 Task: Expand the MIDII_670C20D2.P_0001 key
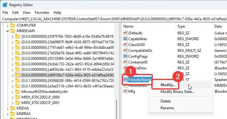tap(12, 103)
